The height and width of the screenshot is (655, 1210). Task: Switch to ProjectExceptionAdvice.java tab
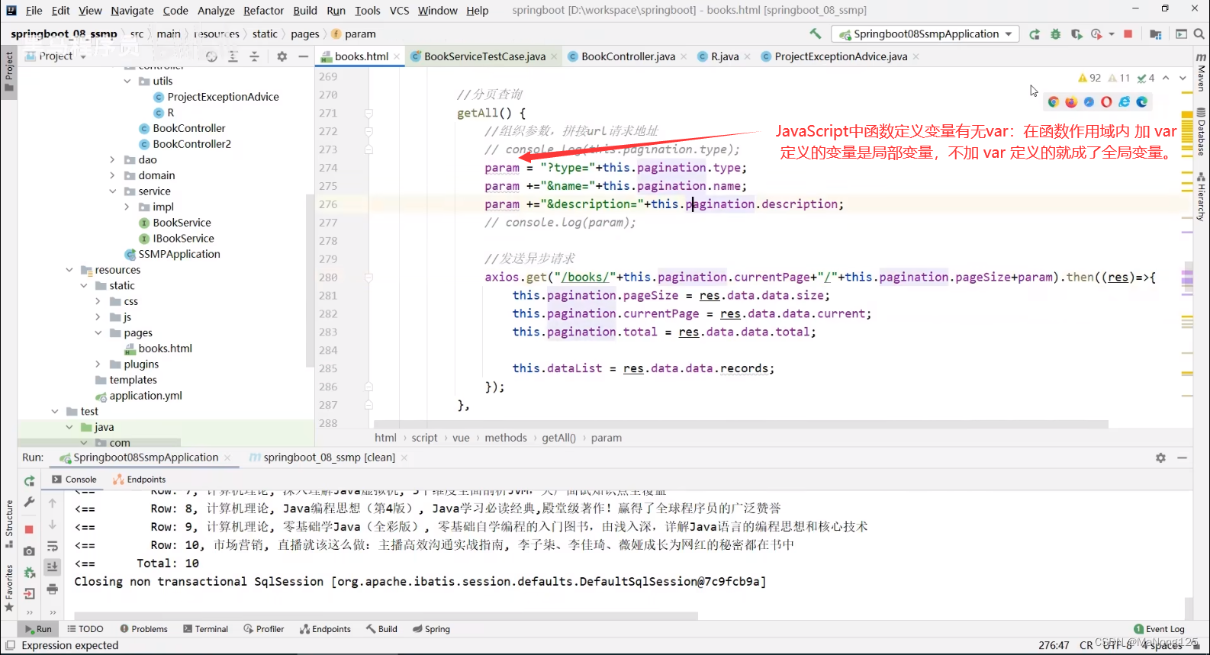pyautogui.click(x=841, y=56)
